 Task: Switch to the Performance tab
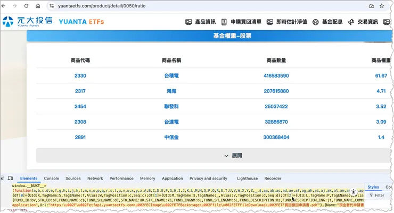(x=121, y=178)
